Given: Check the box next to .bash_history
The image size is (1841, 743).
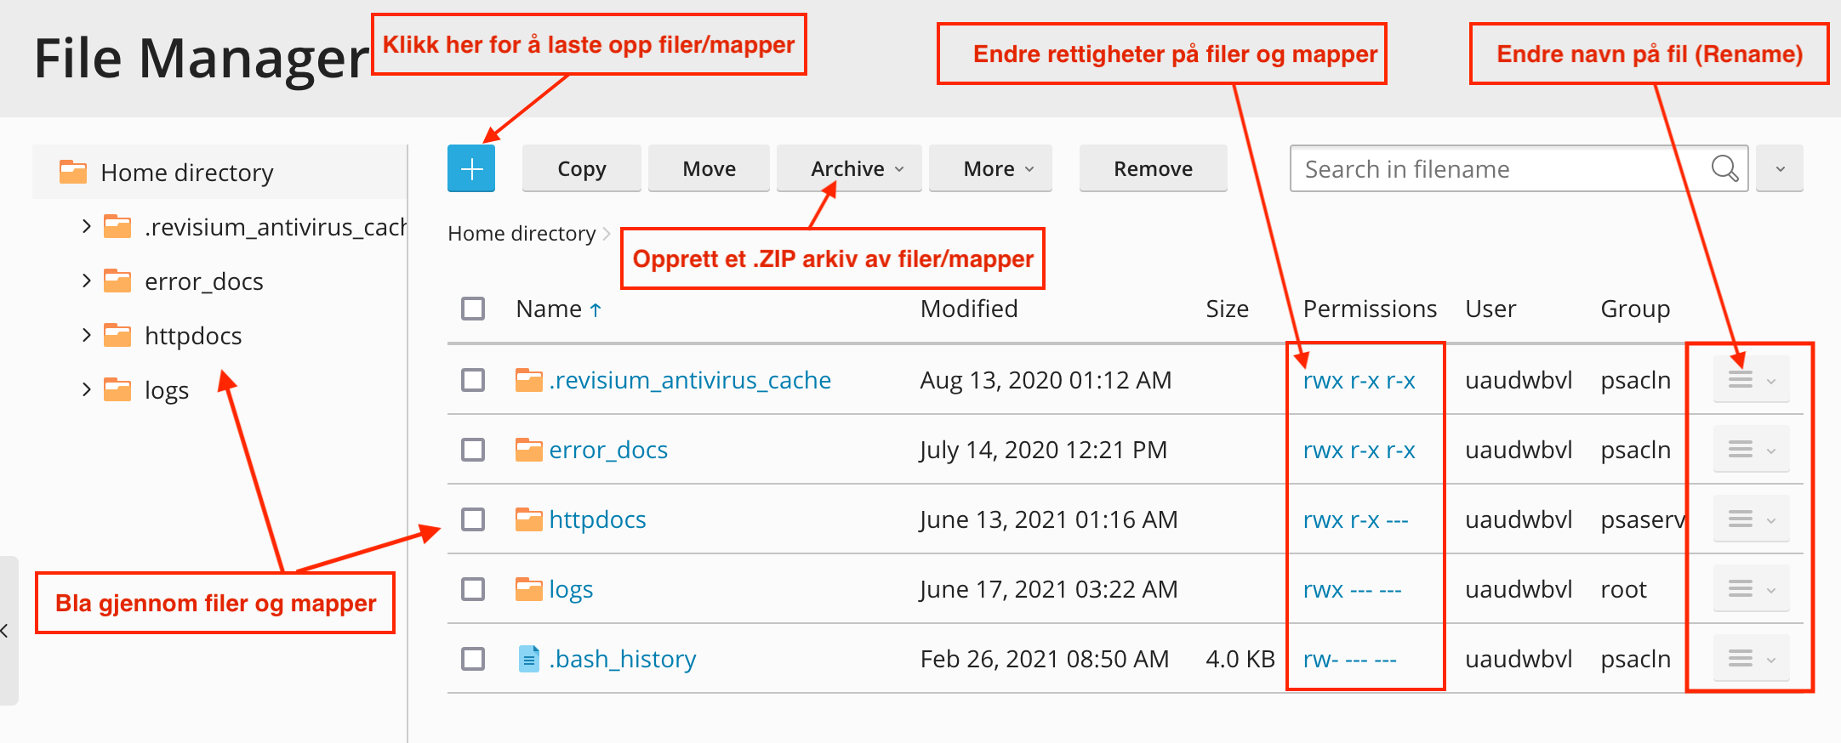Looking at the screenshot, I should point(473,659).
